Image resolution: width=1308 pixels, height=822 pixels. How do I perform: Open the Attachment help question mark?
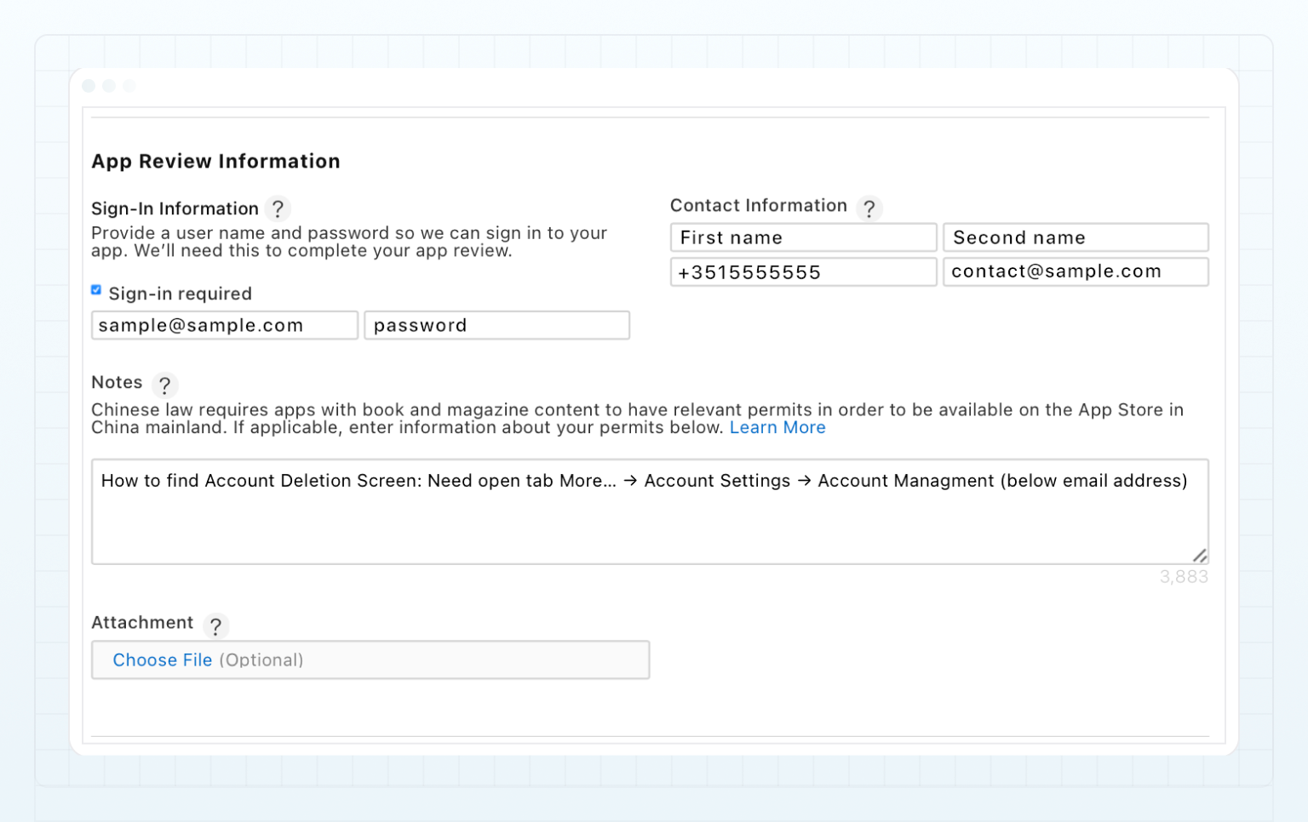[216, 626]
